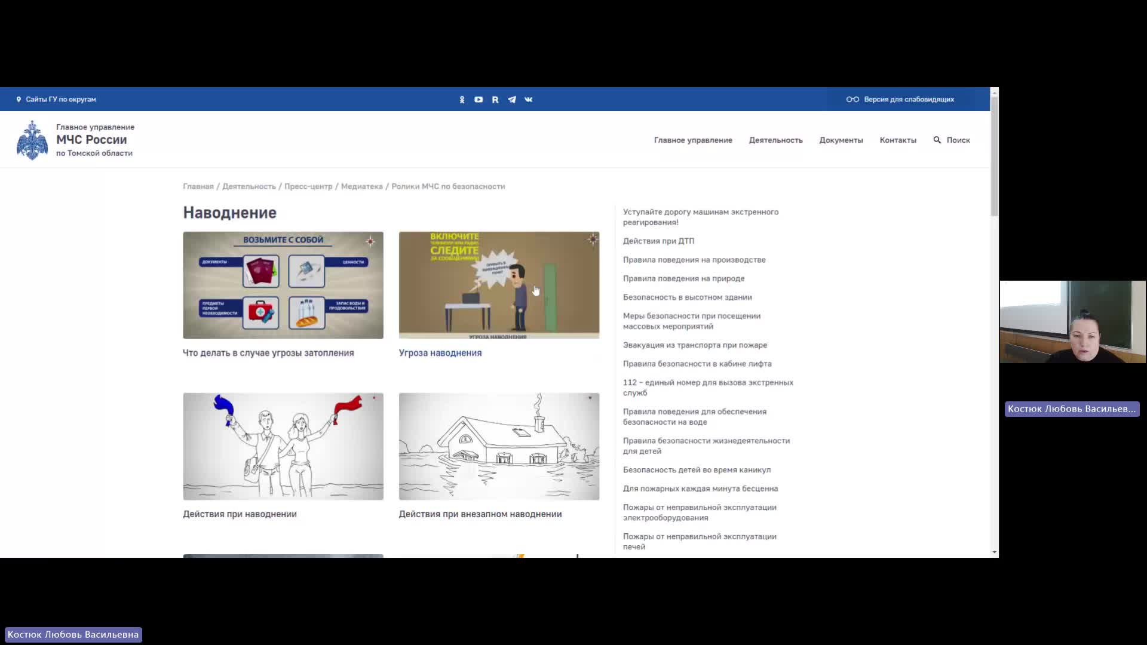This screenshot has height=645, width=1147.
Task: Go to Пресс-центр breadcrumb
Action: coord(308,186)
